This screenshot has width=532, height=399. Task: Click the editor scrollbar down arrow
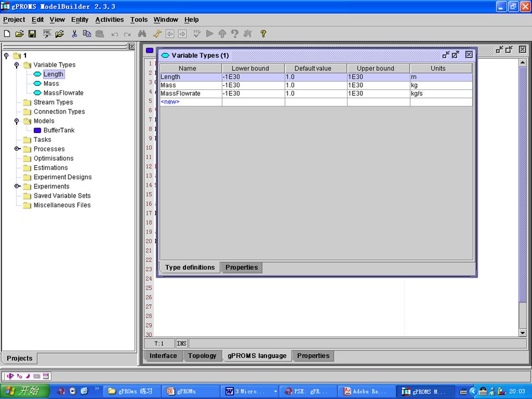[523, 333]
